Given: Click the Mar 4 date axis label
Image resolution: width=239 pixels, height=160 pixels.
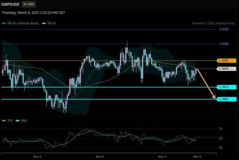Looking at the screenshot, I should point(162,156).
